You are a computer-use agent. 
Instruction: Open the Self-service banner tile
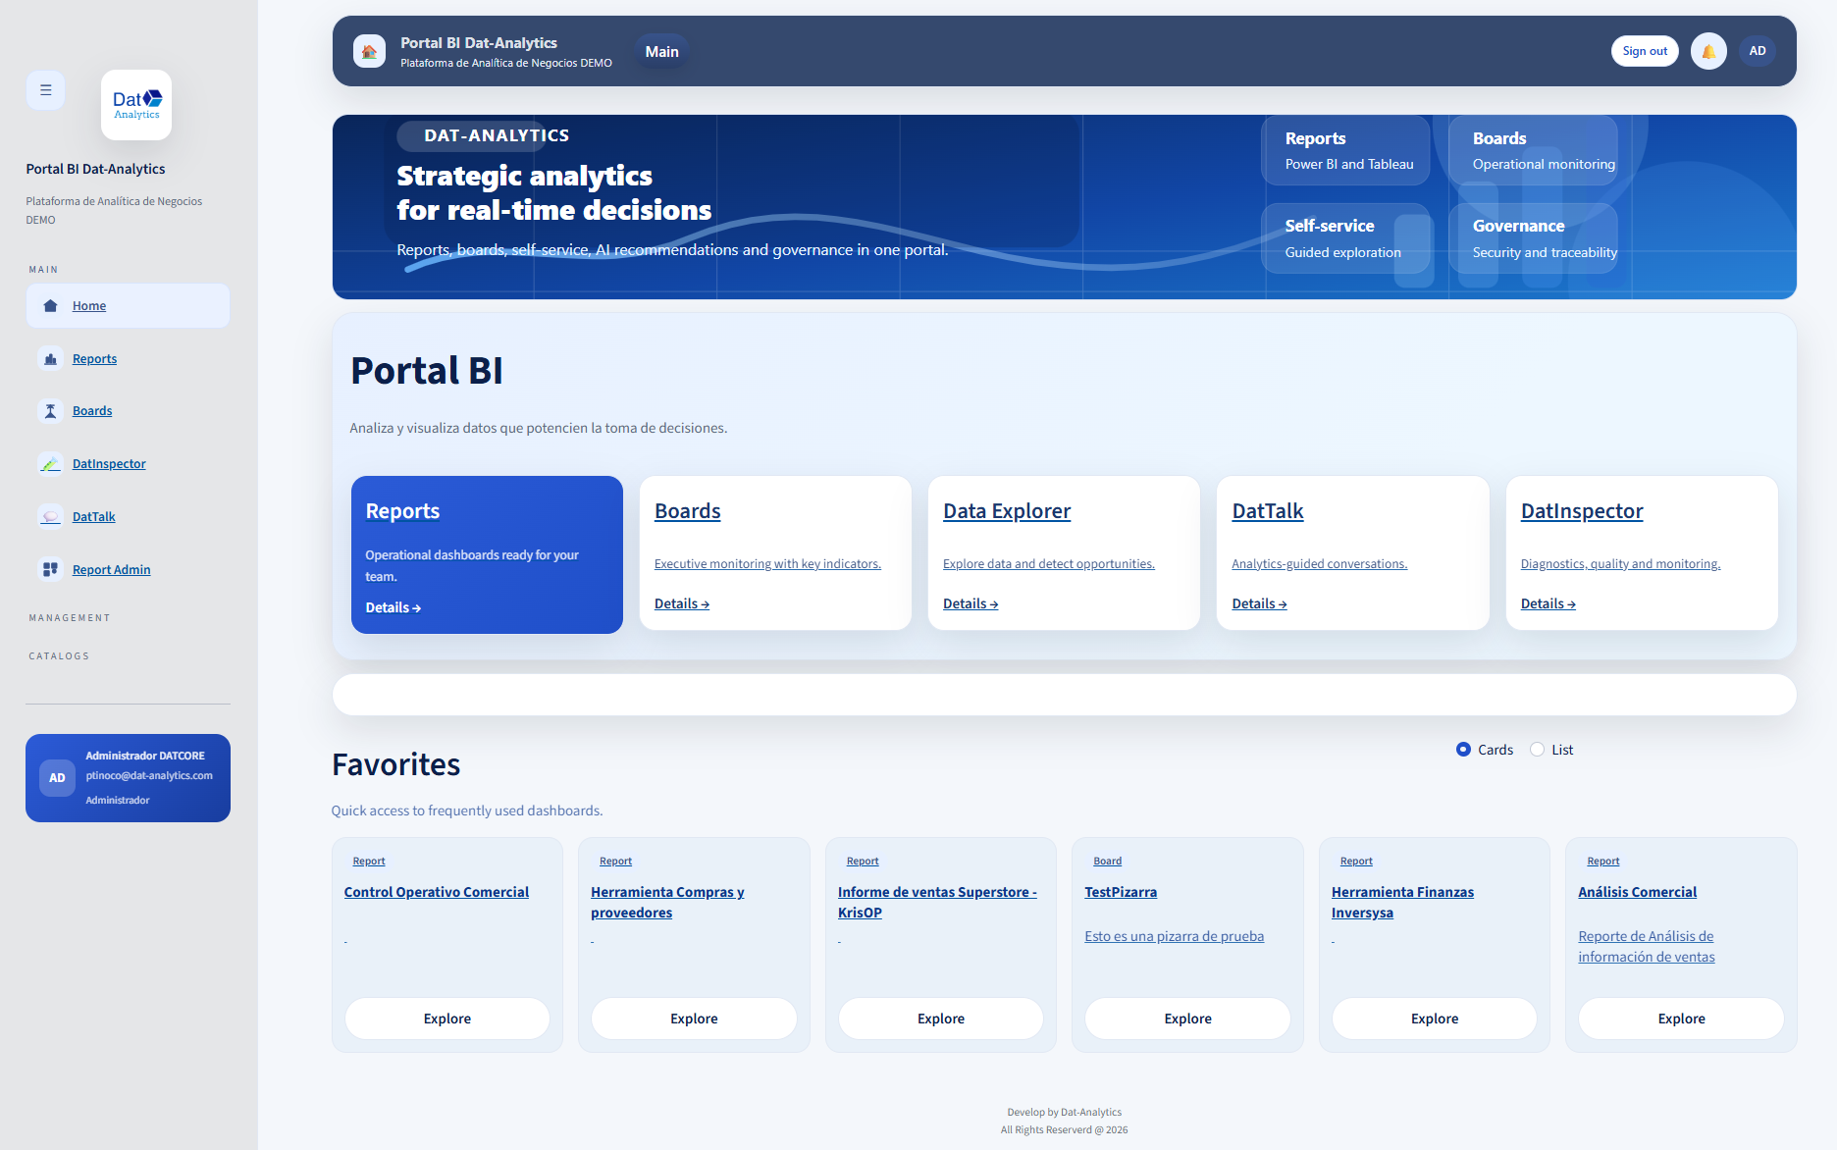click(1345, 237)
